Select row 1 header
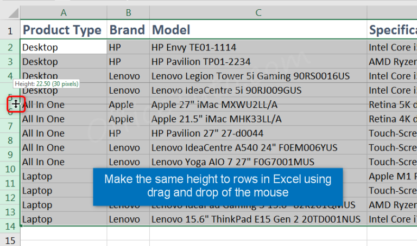This screenshot has height=246, width=417. point(10,30)
